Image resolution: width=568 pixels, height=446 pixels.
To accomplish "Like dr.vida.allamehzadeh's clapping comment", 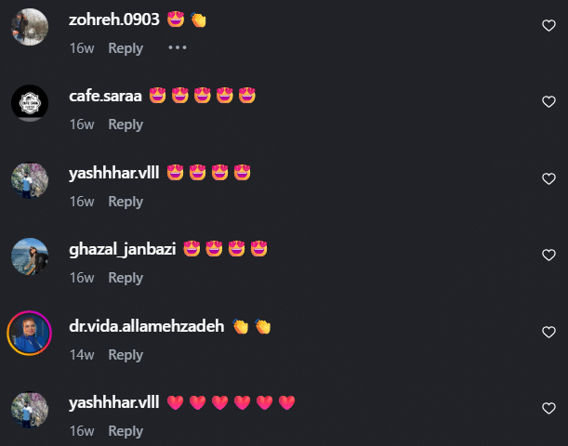I will pyautogui.click(x=548, y=333).
